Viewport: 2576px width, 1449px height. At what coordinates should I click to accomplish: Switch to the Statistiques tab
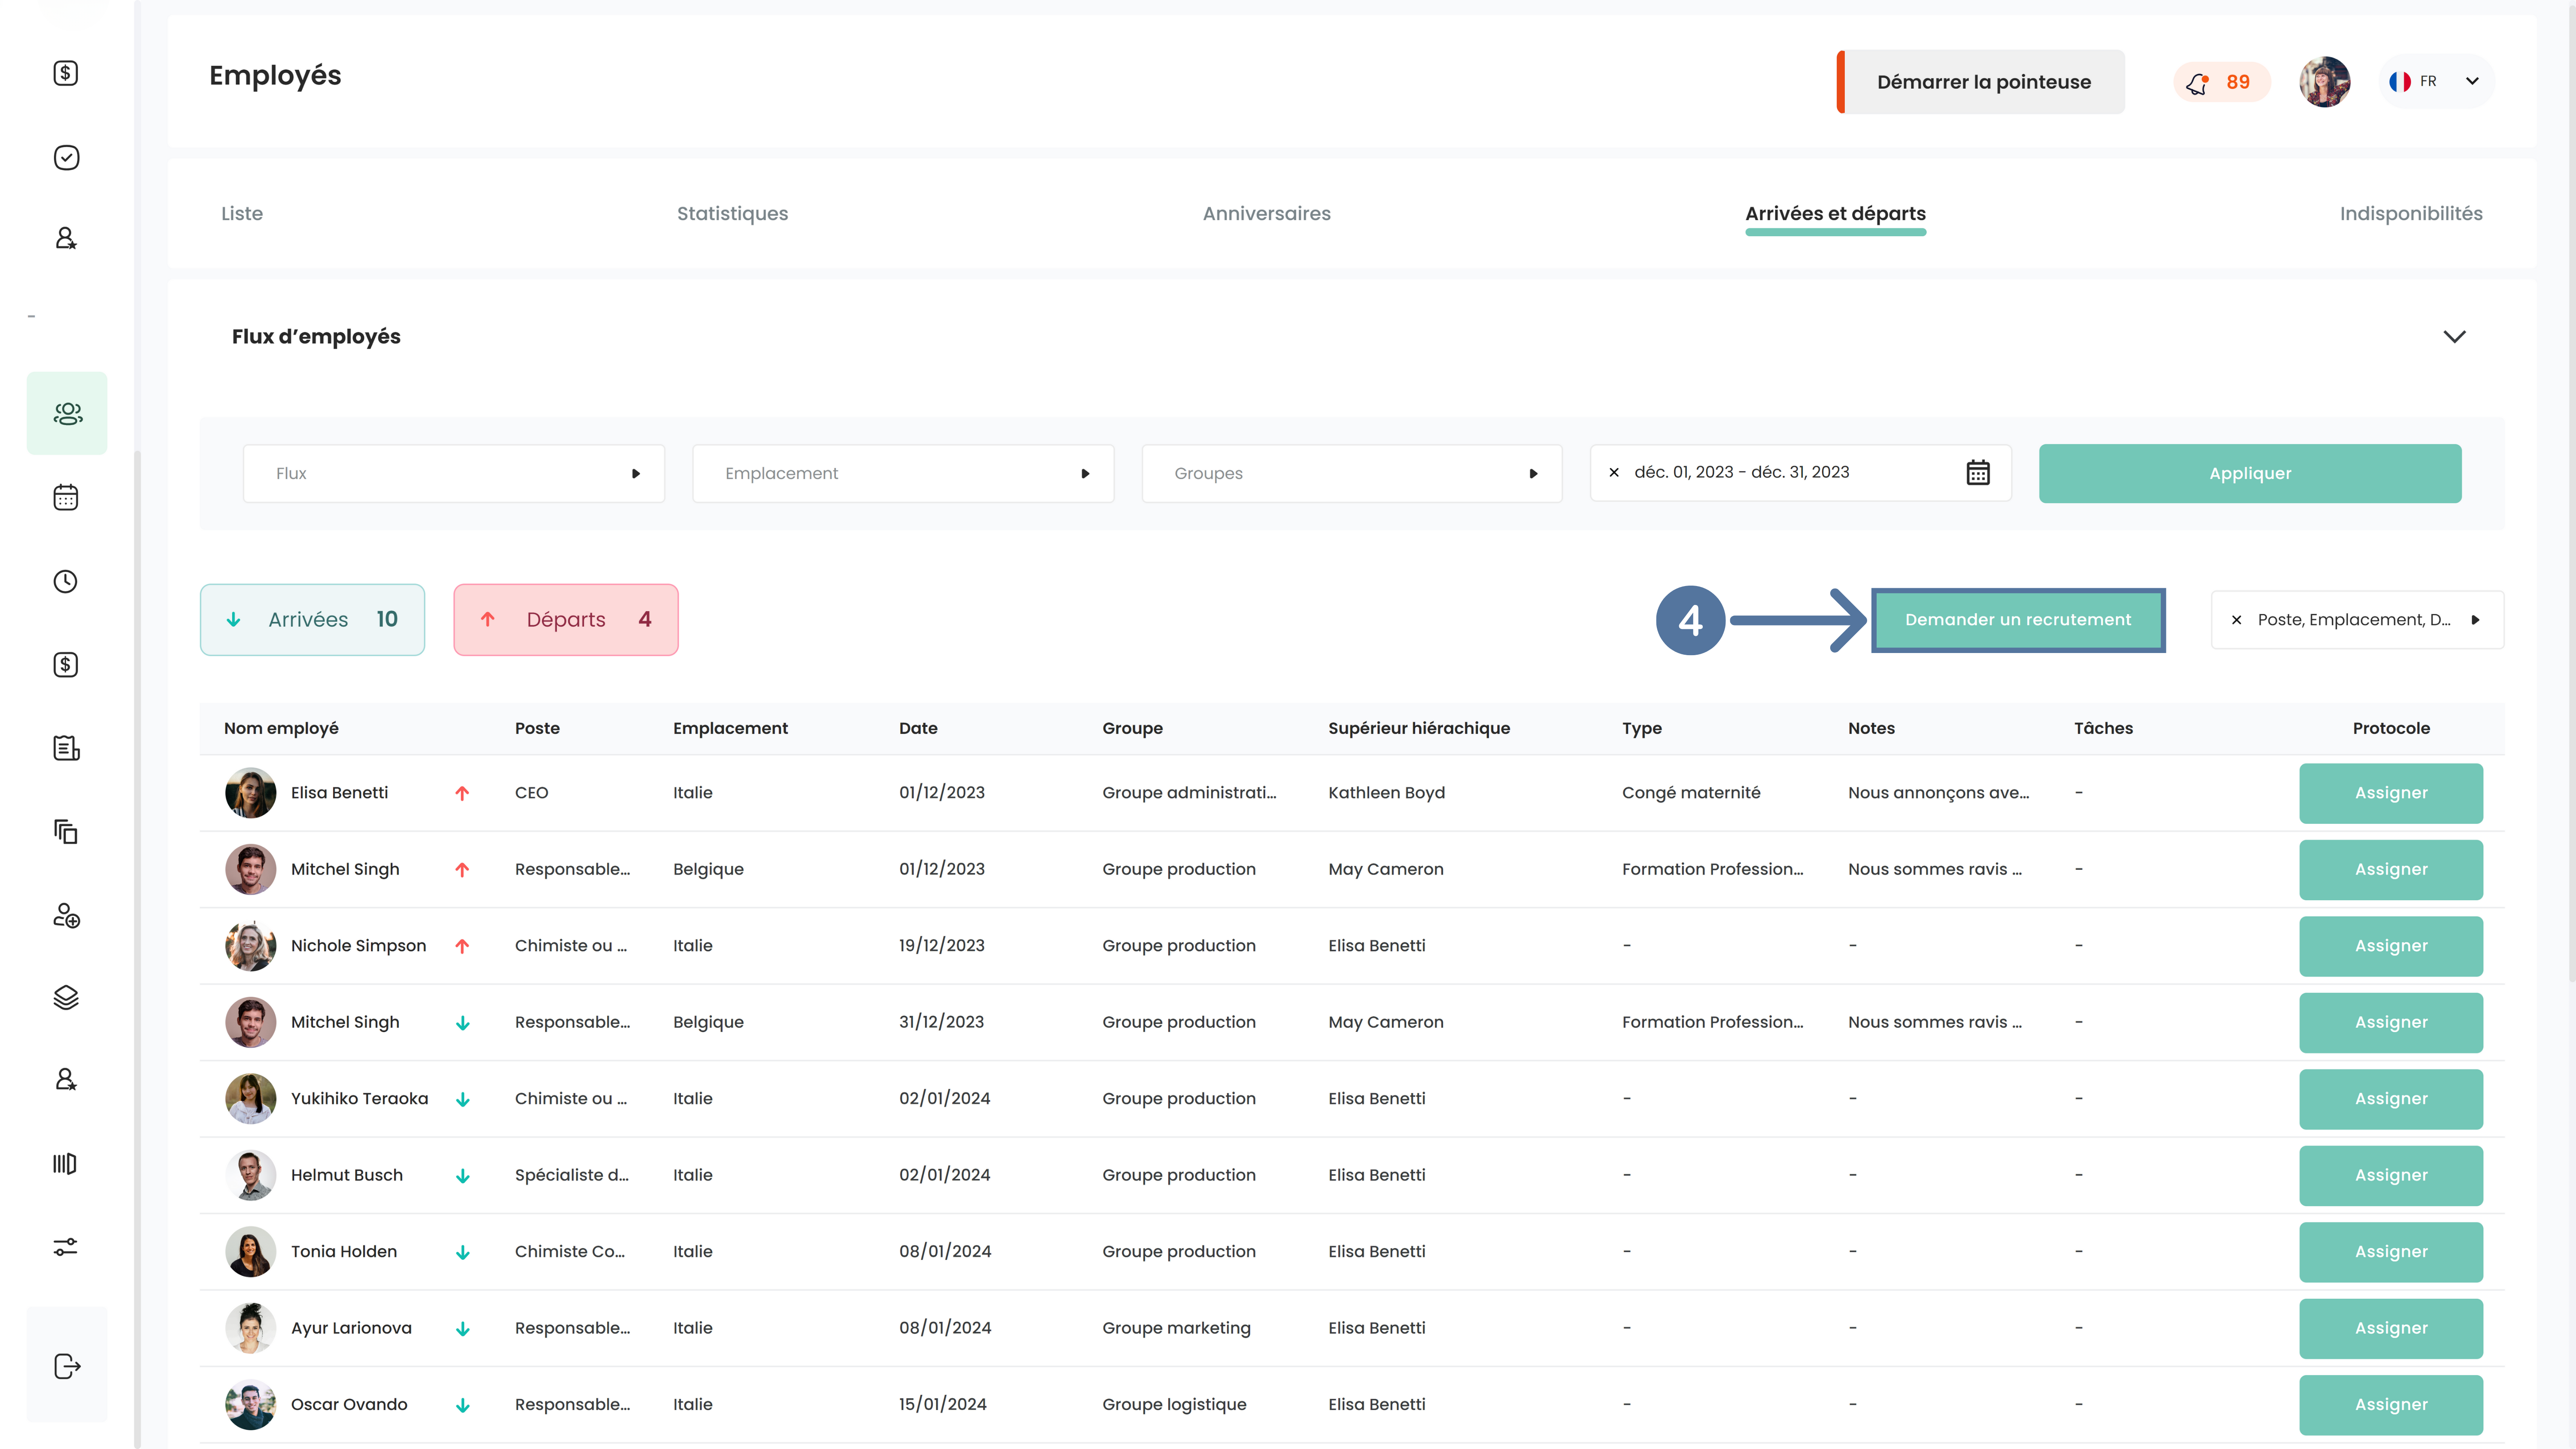click(x=732, y=213)
